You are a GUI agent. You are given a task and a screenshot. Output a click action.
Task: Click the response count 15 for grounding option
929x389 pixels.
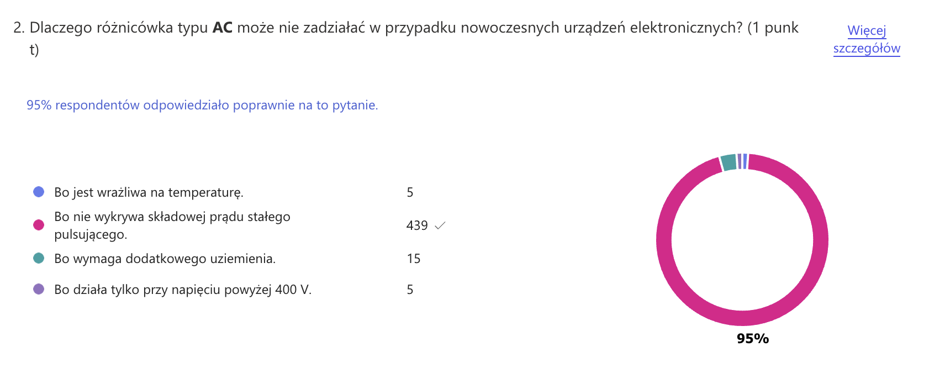(415, 257)
